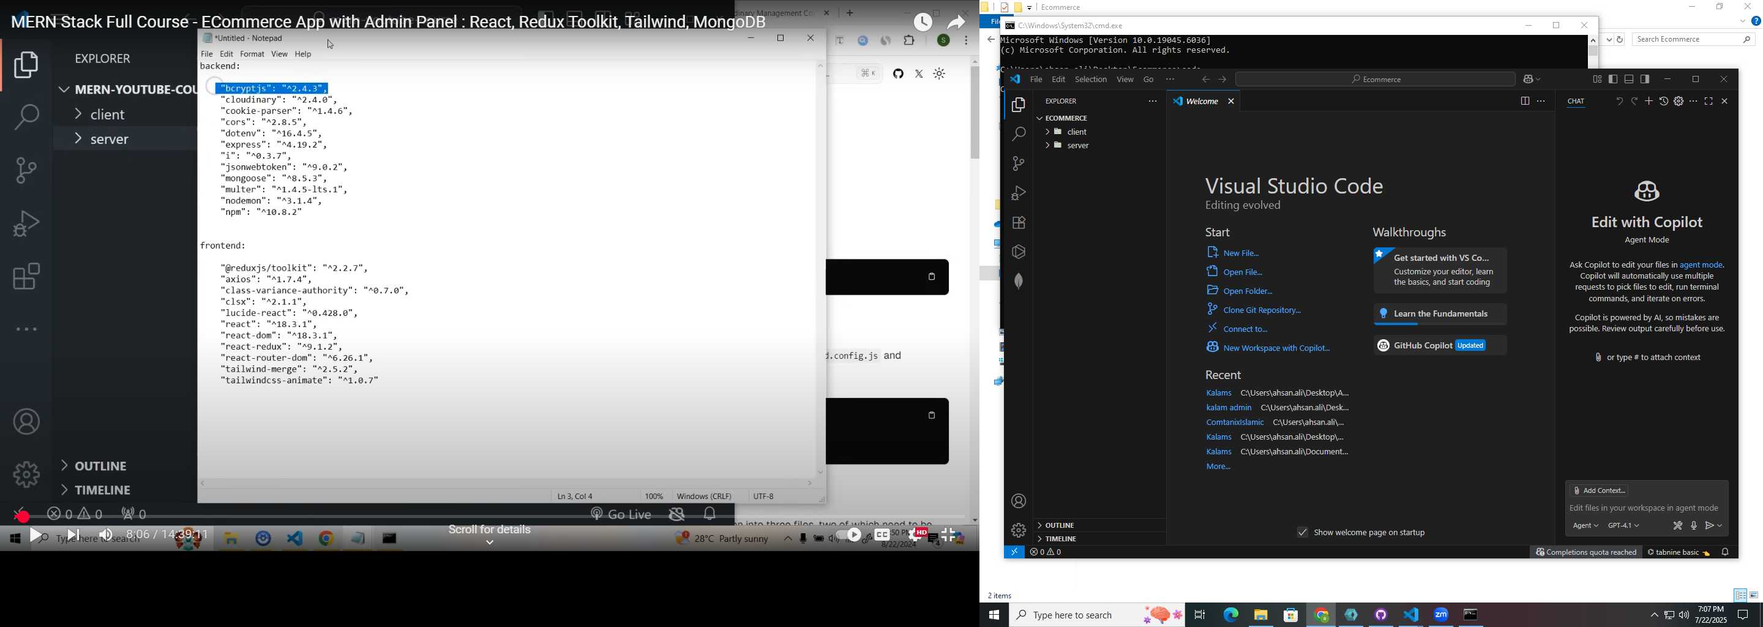This screenshot has width=1763, height=627.
Task: Open Format menu in Notepad
Action: click(x=252, y=54)
